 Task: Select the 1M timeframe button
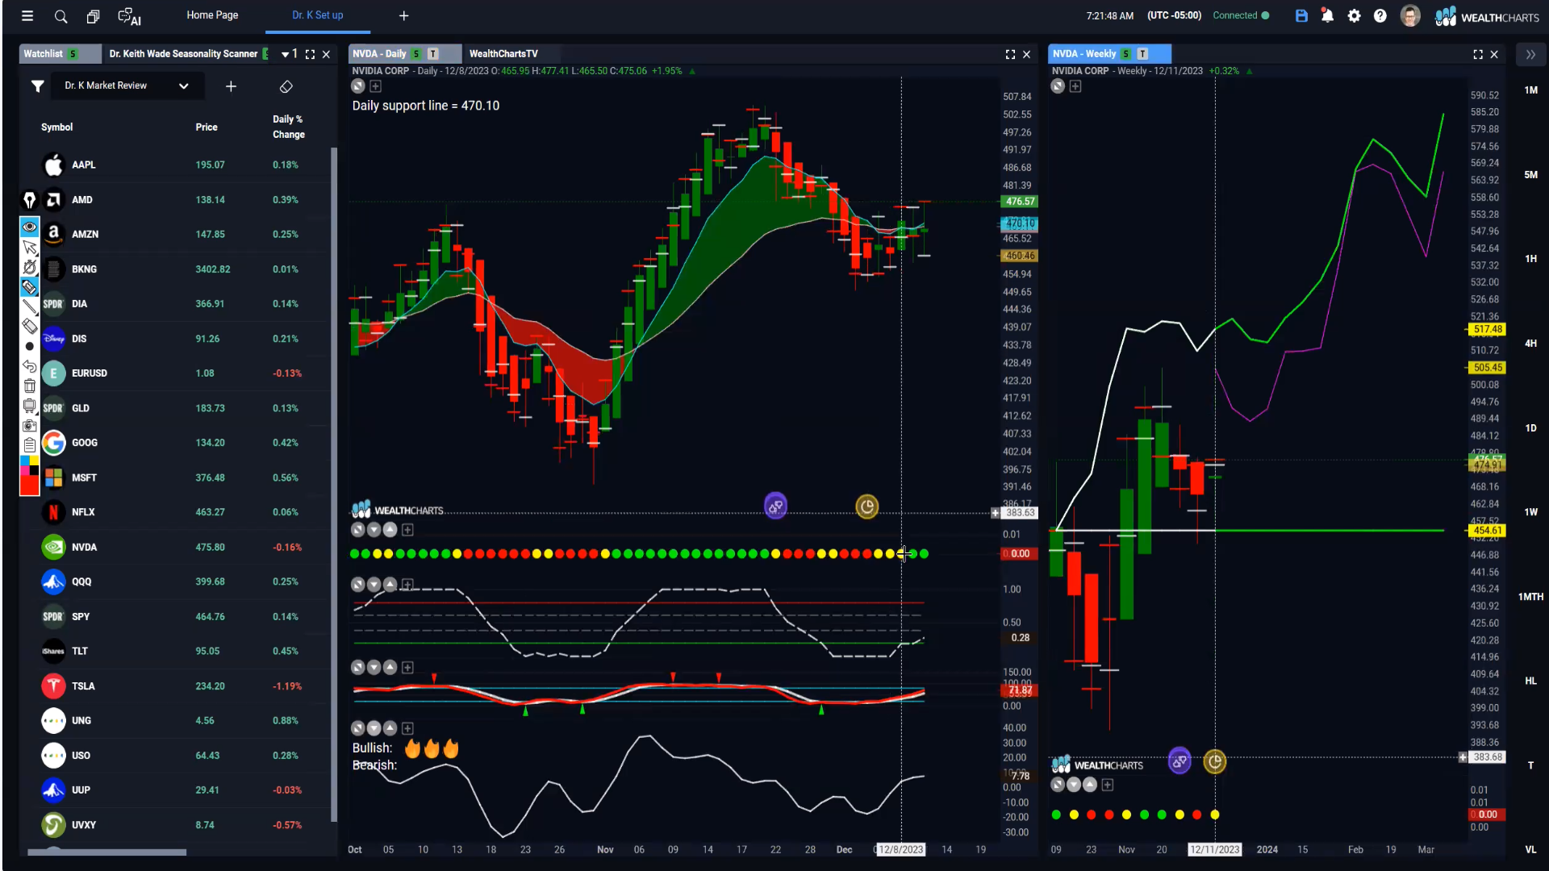1530,90
